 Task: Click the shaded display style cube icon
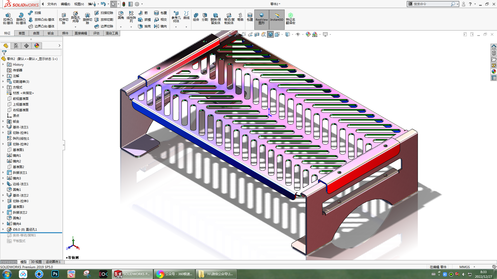coord(270,34)
